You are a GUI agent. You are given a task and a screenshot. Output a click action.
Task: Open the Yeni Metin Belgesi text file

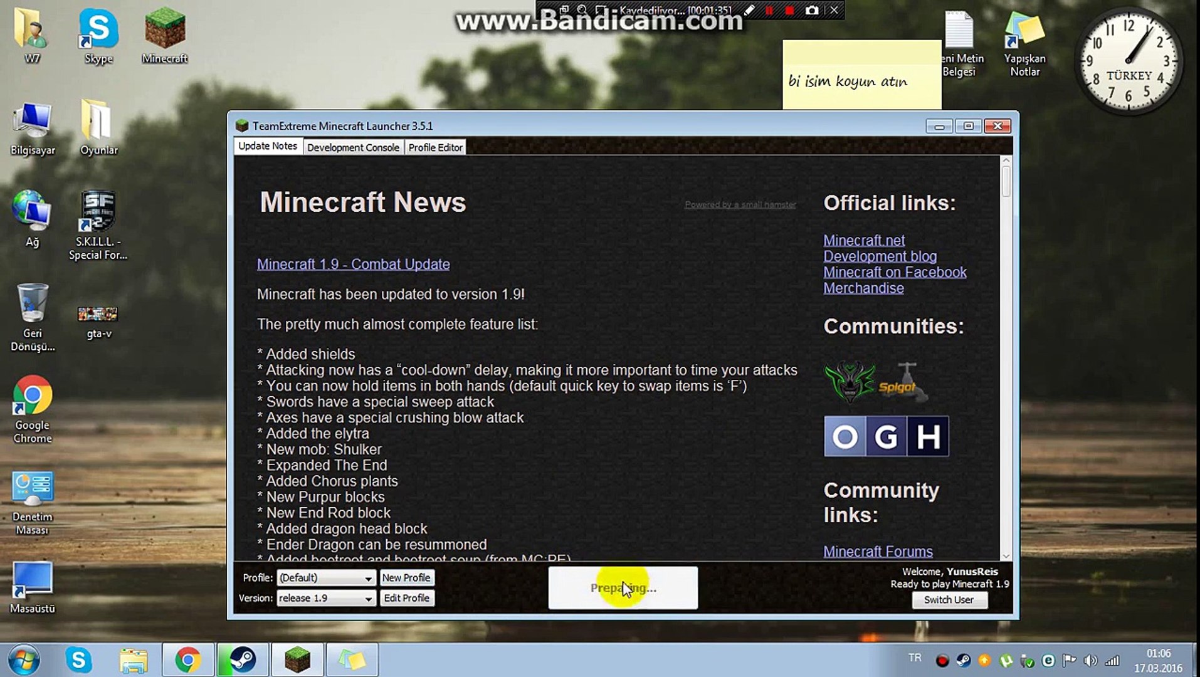959,44
